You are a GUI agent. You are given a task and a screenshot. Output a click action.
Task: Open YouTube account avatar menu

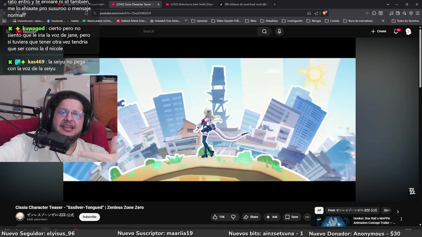coord(408,31)
